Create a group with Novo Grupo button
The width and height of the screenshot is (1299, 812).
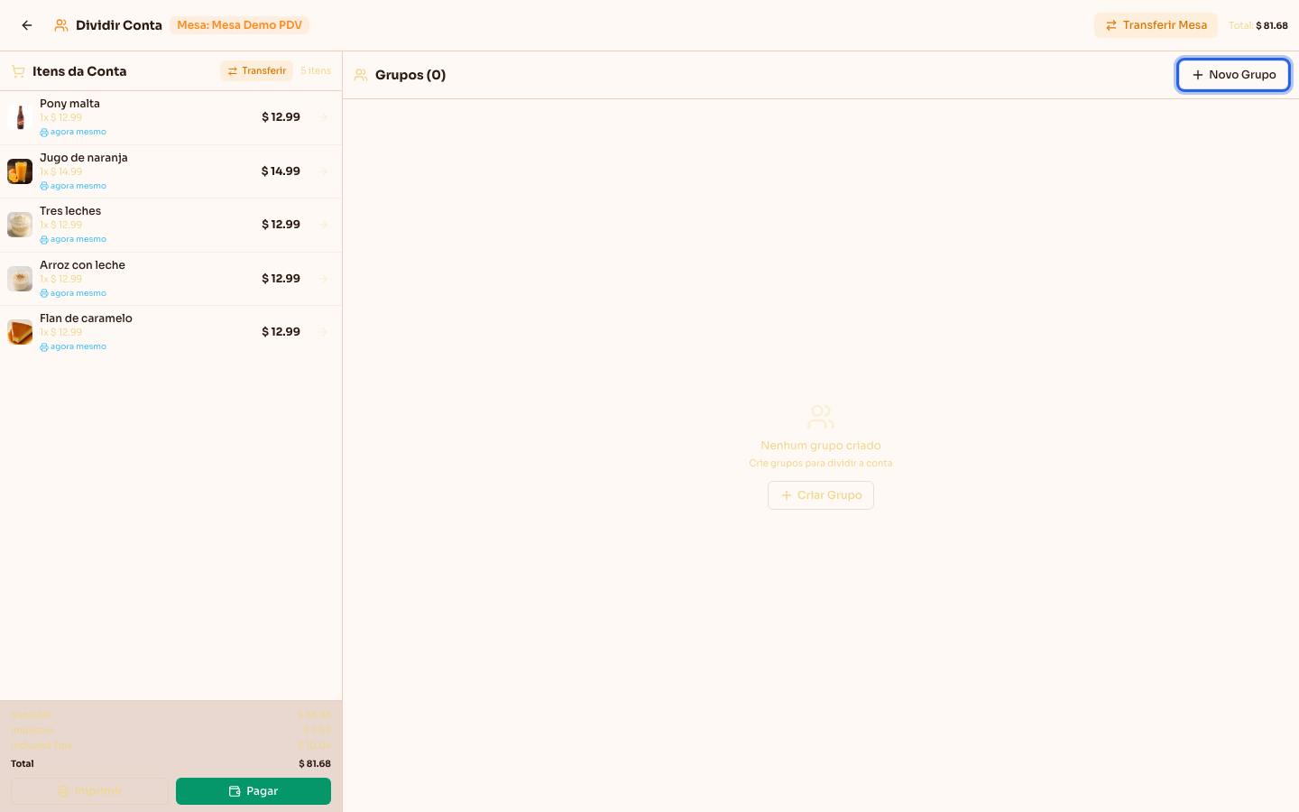(x=1233, y=75)
